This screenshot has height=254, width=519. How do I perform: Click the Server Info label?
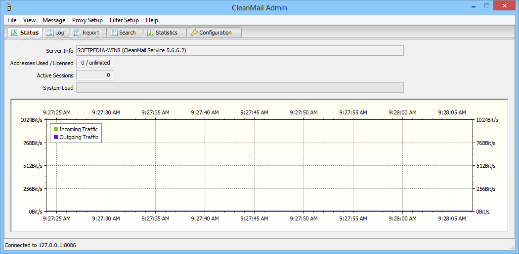[x=60, y=51]
